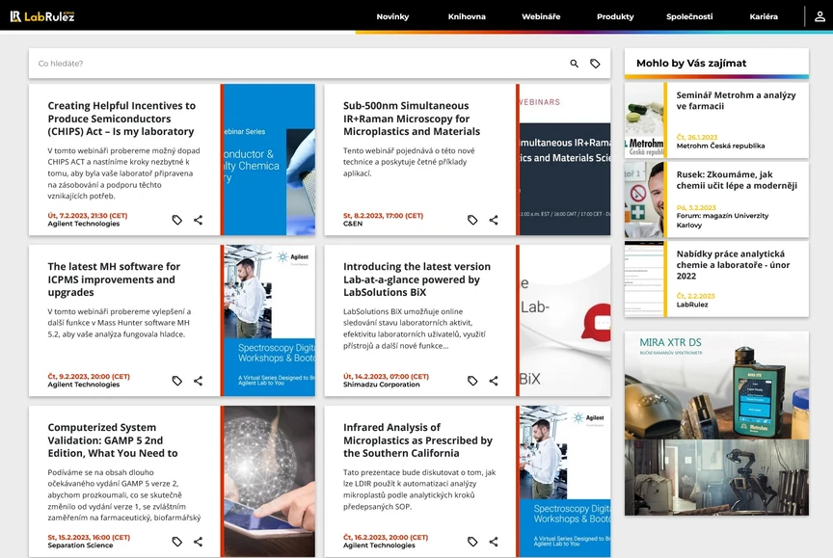Viewport: 833px width, 558px height.
Task: Click GAMP 5 globe tablet thumbnail
Action: pos(269,481)
